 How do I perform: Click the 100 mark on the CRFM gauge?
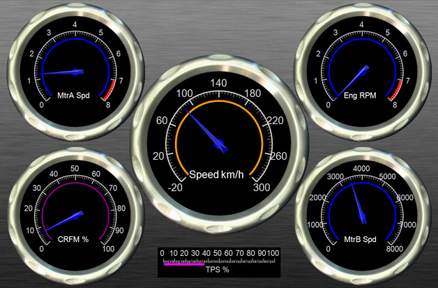pyautogui.click(x=107, y=248)
